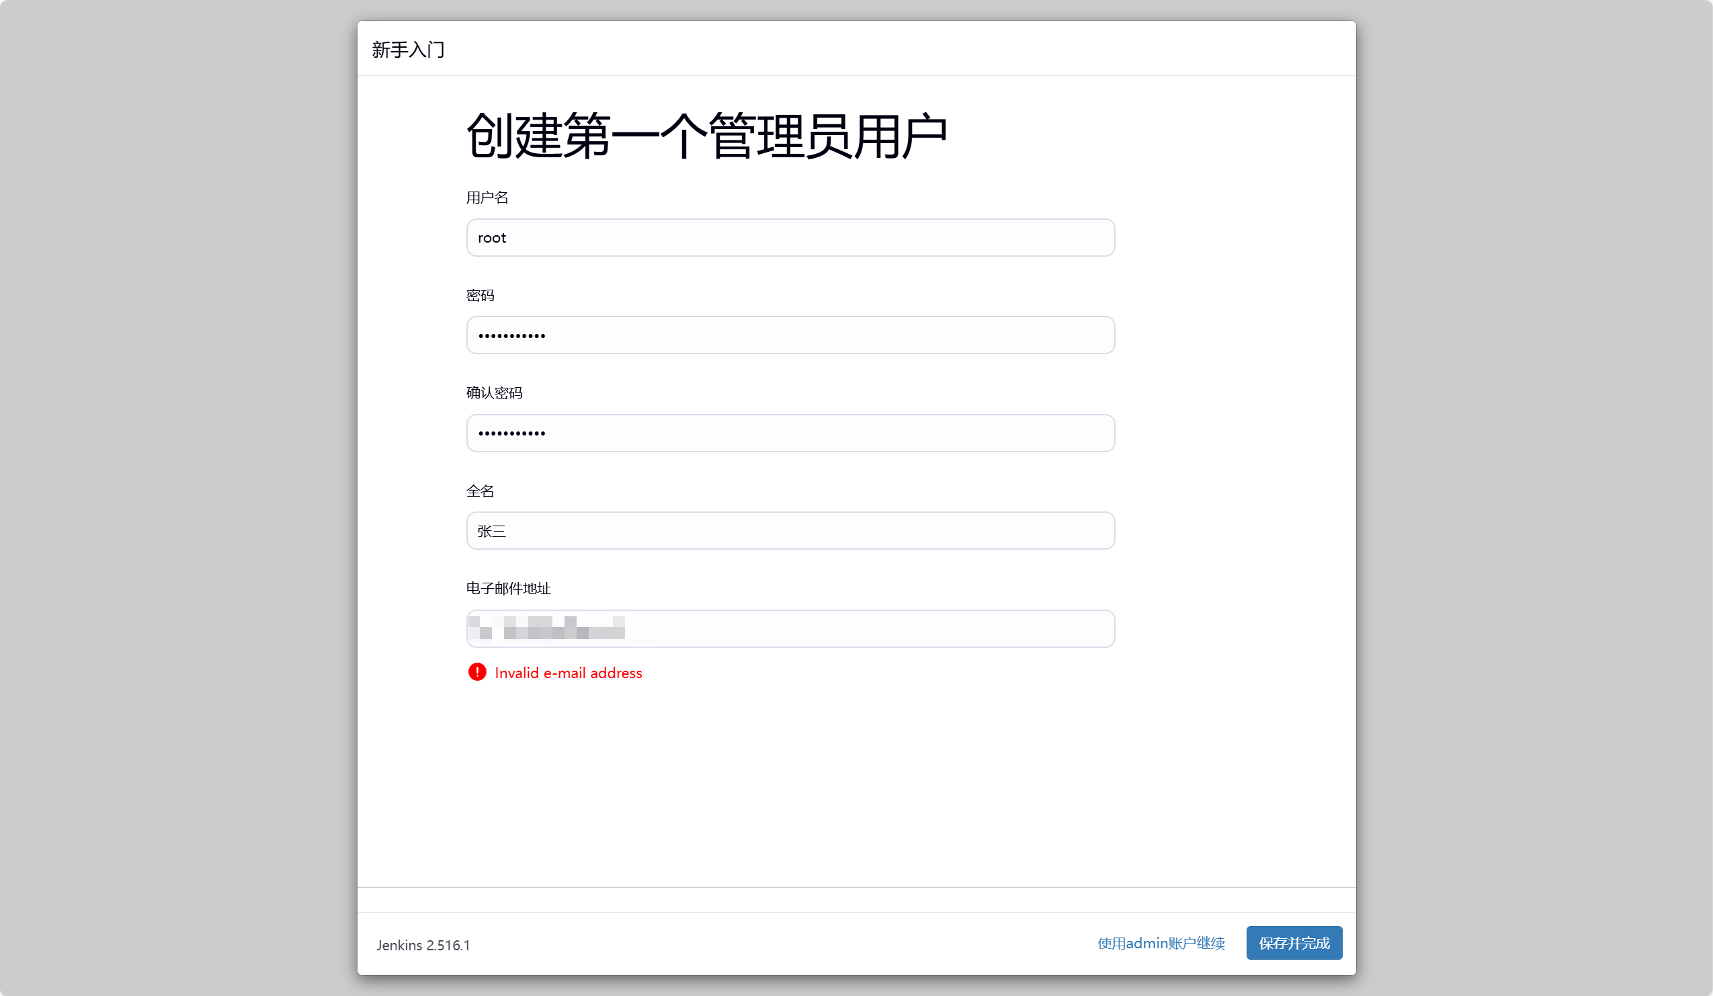Focus the 密码 password input field
Image resolution: width=1713 pixels, height=996 pixels.
(790, 335)
